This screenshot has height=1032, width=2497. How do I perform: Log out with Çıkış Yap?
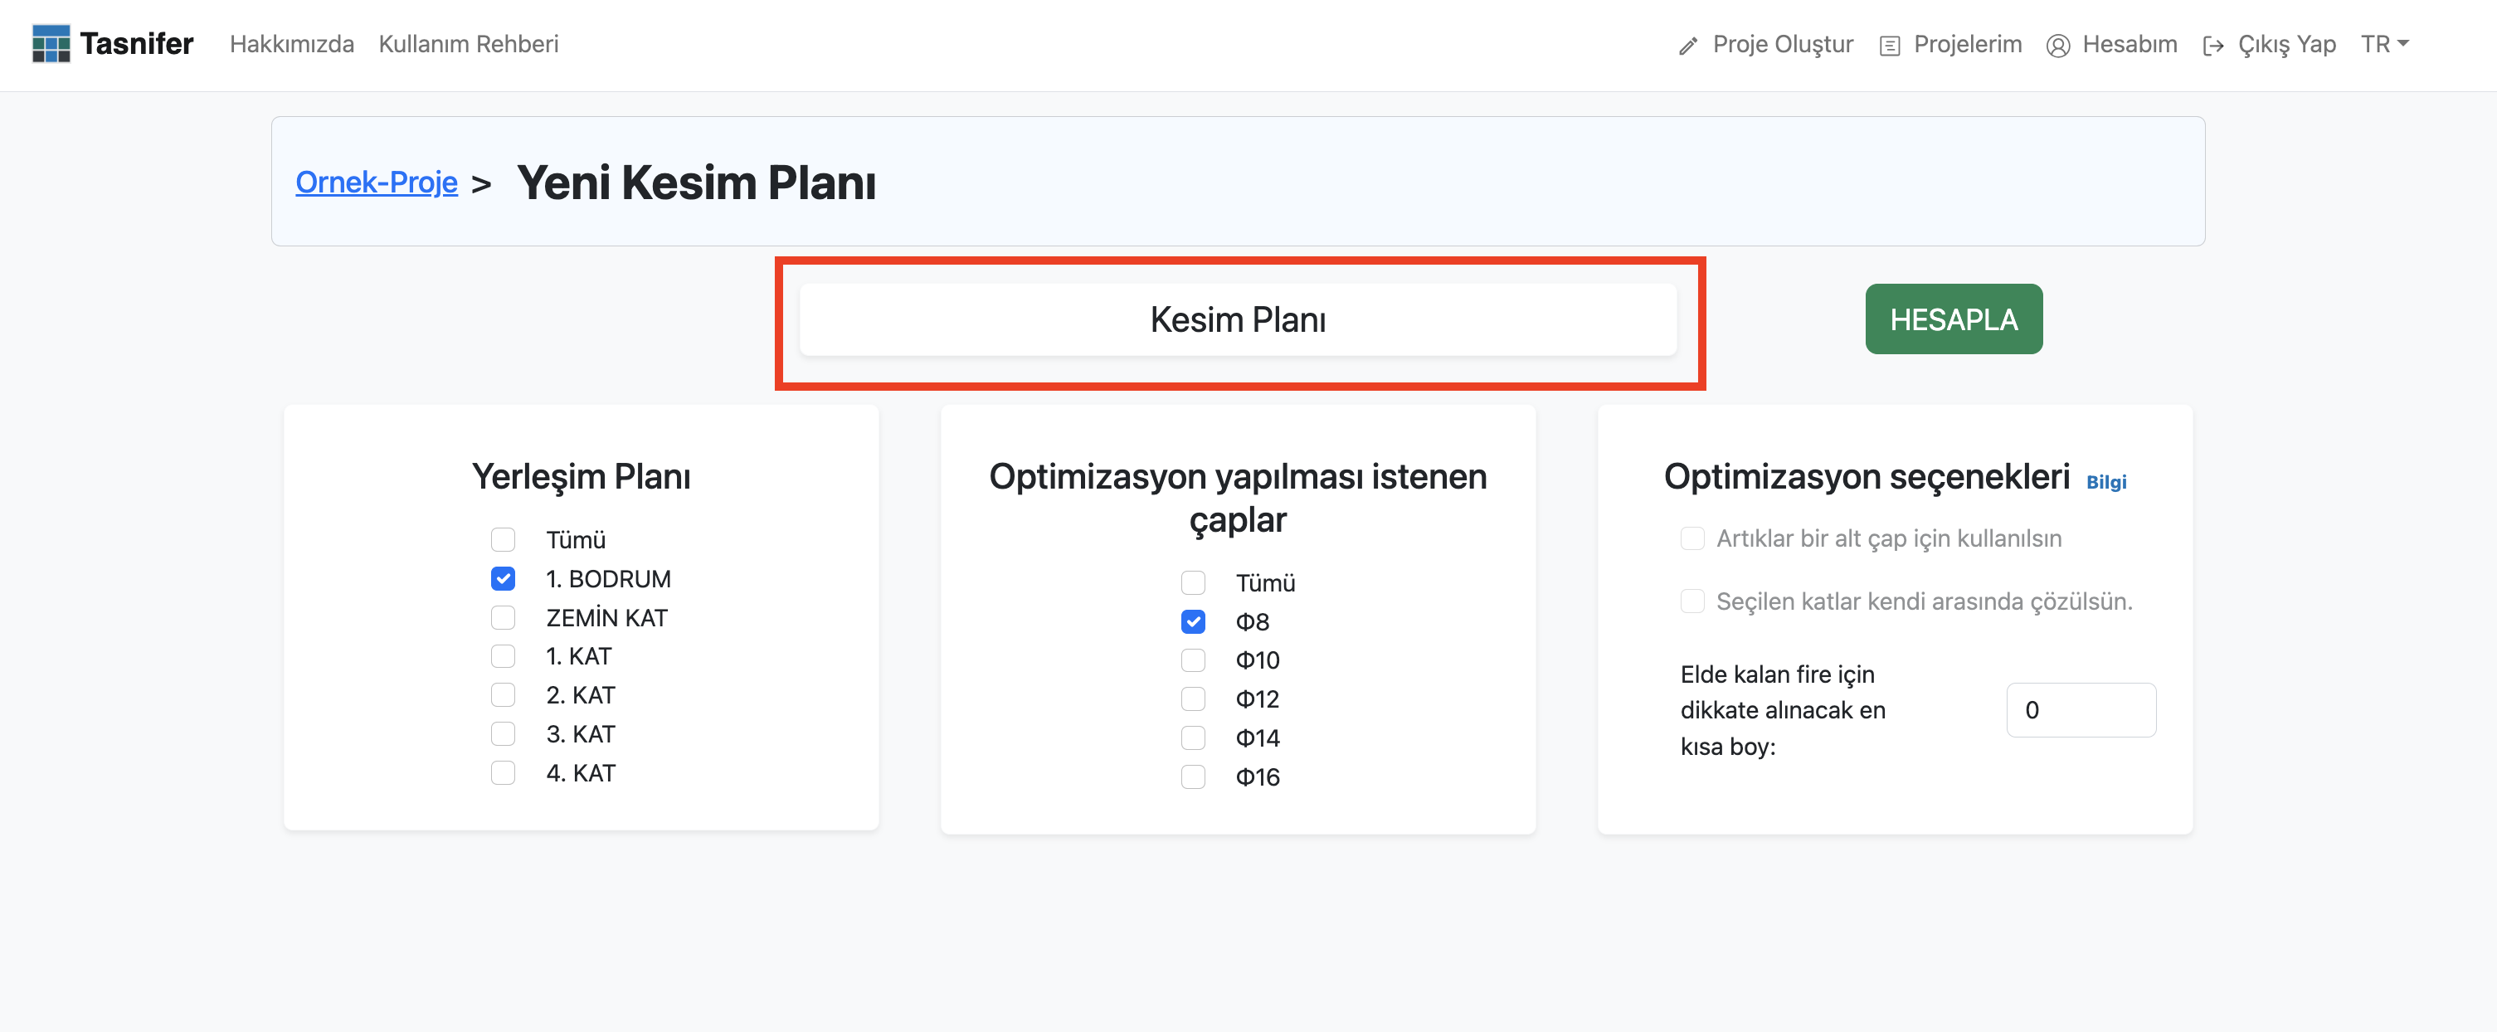pyautogui.click(x=2285, y=45)
